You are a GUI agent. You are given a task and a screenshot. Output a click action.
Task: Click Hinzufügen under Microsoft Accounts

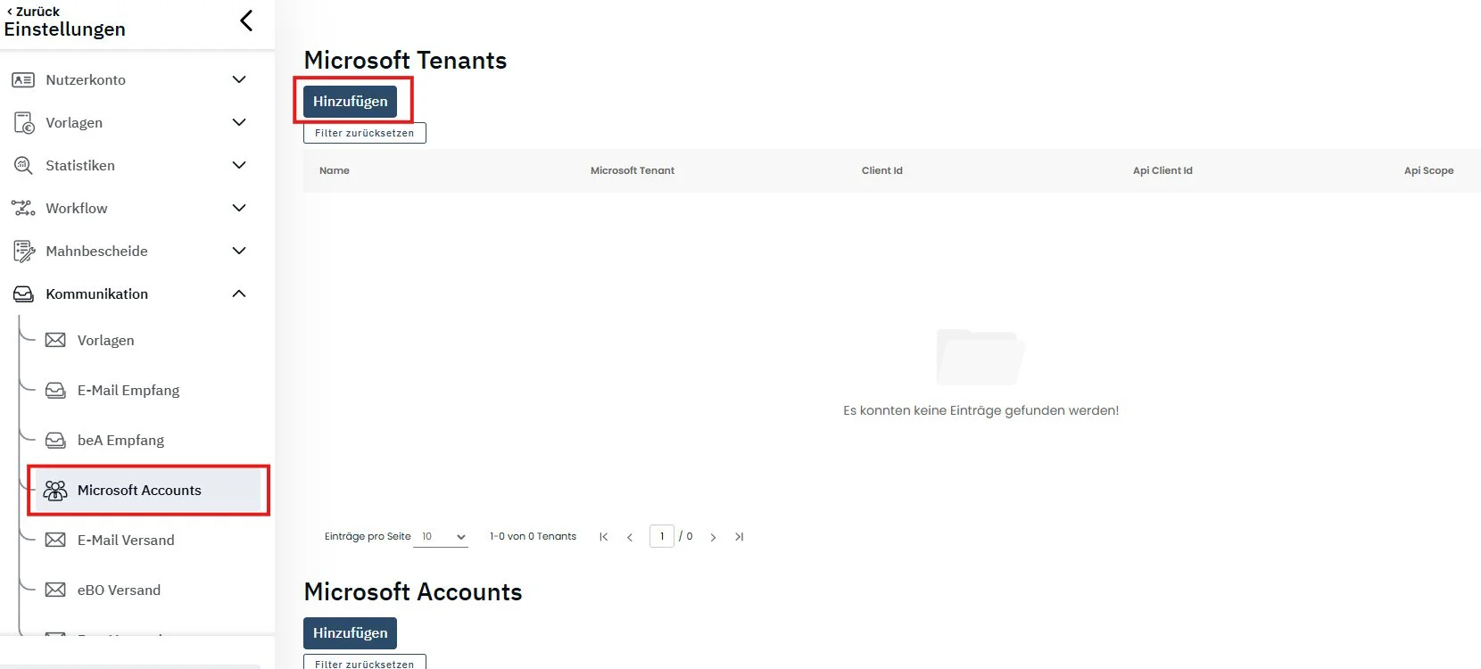click(x=350, y=632)
